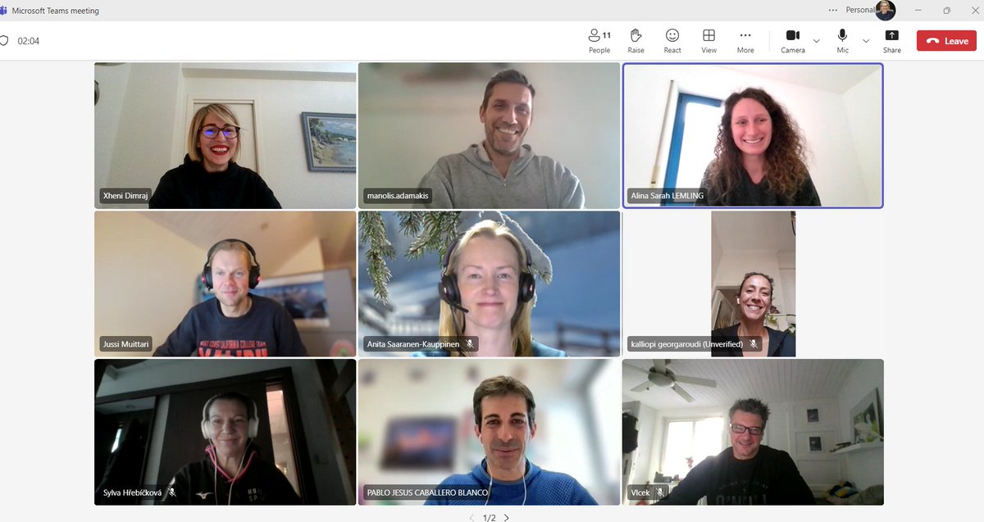Image resolution: width=984 pixels, height=522 pixels.
Task: Click kalliopi georgaroudi (Unverified) name label
Action: point(686,344)
